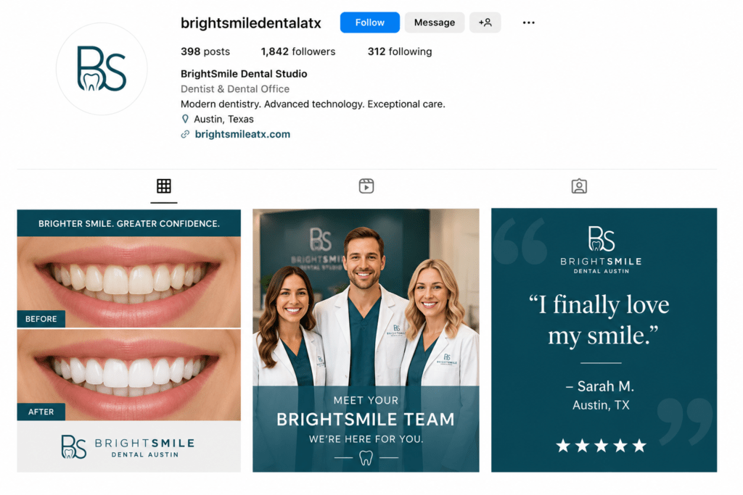View the 1,842 followers list

298,51
